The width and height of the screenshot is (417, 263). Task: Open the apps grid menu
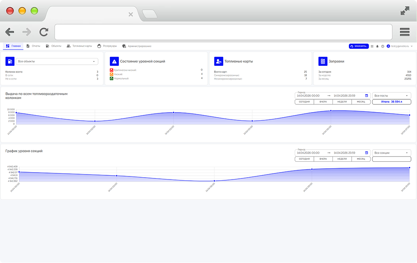(372, 46)
